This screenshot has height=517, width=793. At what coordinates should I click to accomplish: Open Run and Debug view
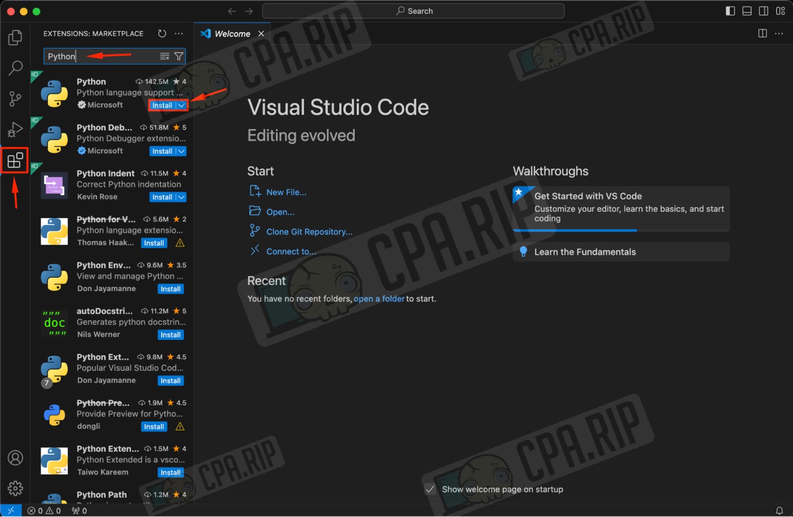15,129
